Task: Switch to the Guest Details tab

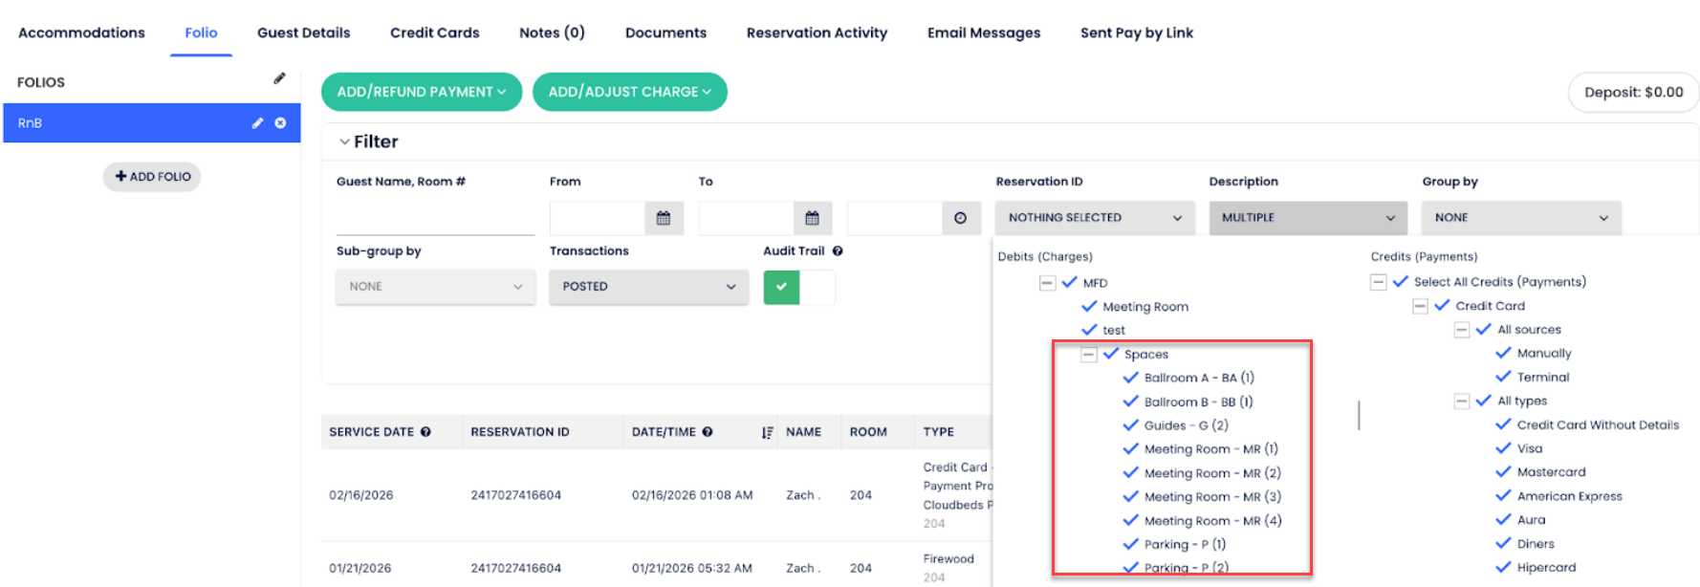Action: click(x=303, y=33)
